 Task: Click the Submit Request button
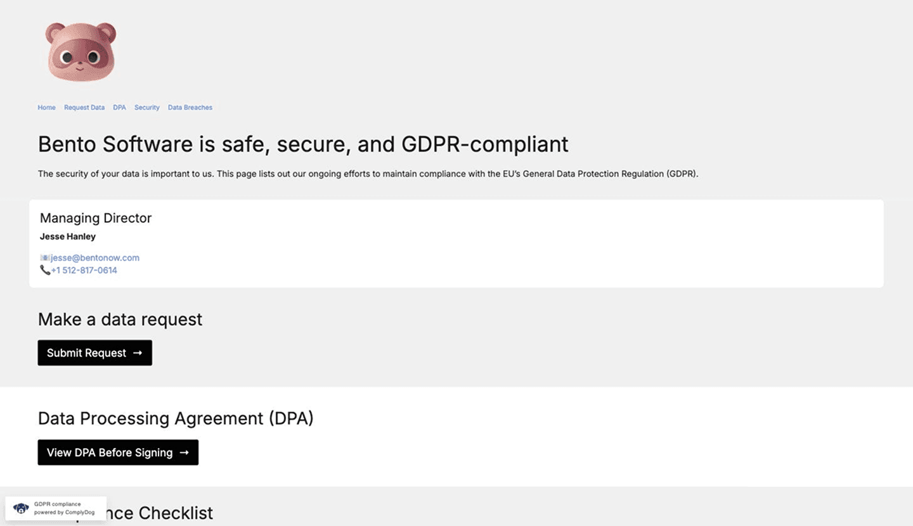(x=95, y=353)
